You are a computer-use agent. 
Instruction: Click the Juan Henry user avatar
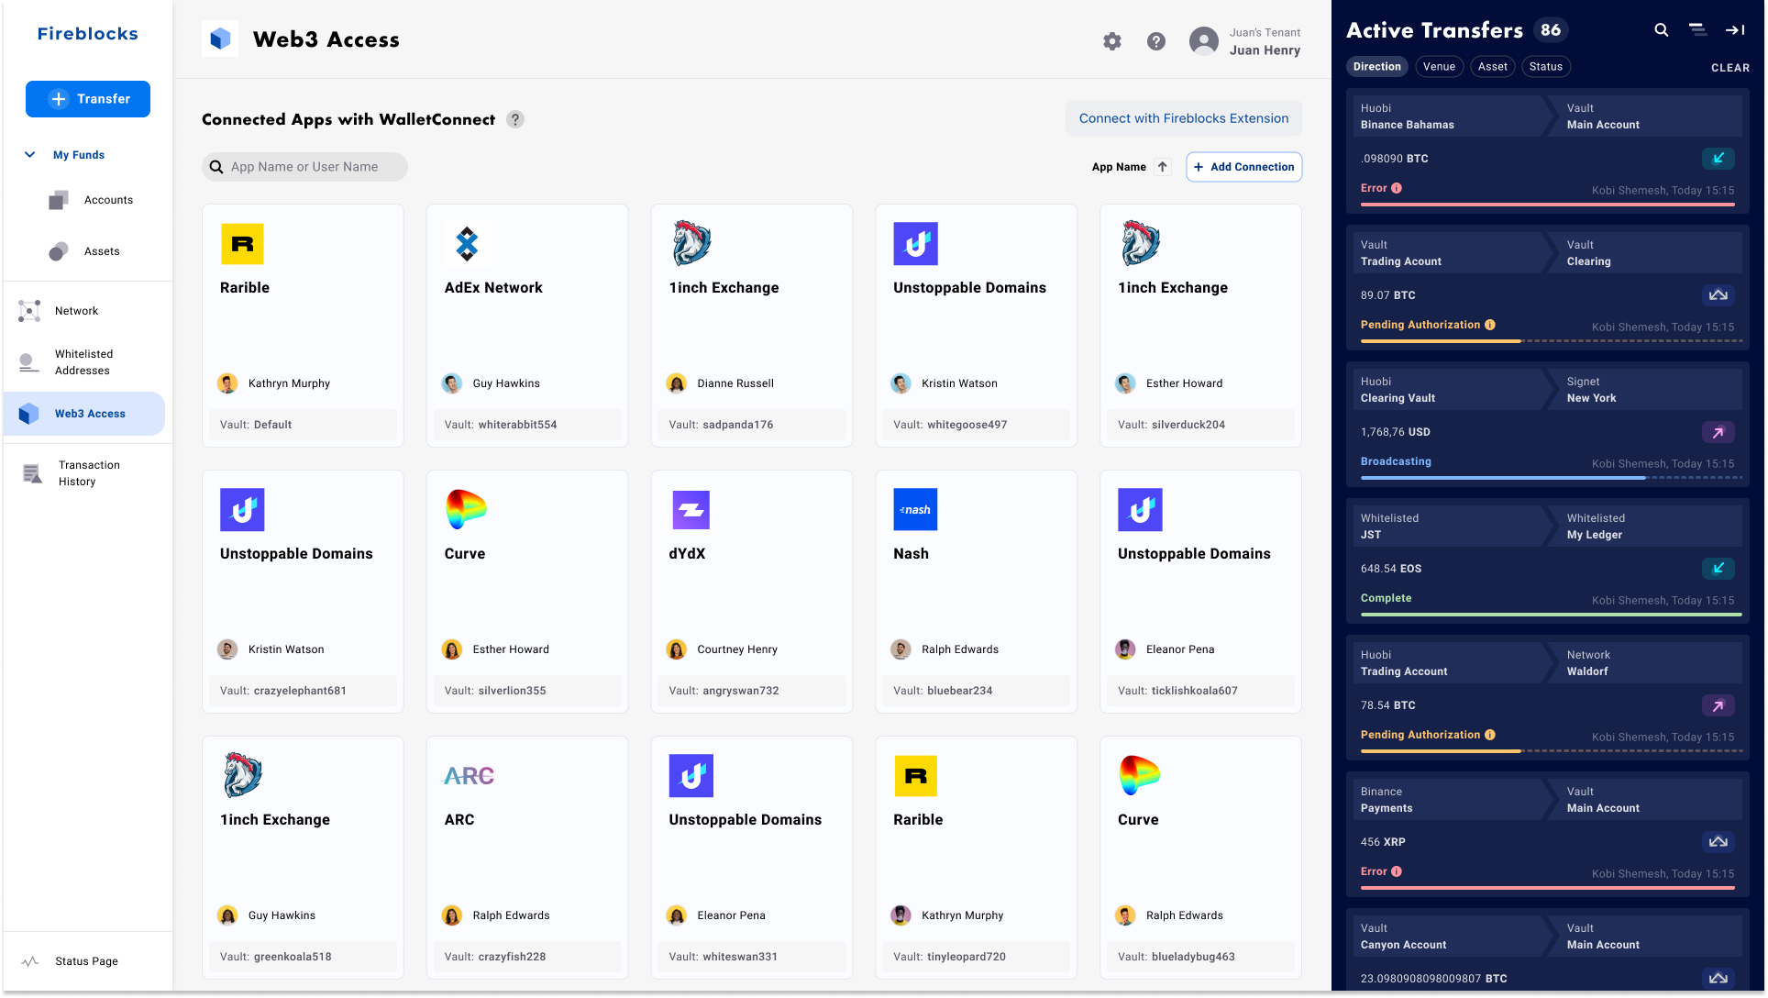pyautogui.click(x=1204, y=41)
